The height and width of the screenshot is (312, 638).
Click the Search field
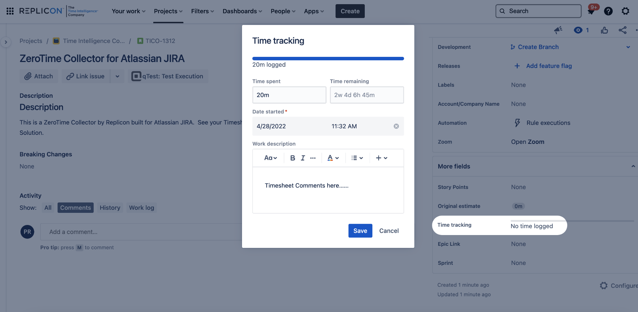pyautogui.click(x=538, y=11)
